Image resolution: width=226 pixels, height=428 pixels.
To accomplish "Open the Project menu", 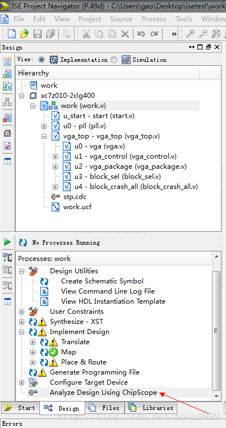I will pyautogui.click(x=90, y=19).
